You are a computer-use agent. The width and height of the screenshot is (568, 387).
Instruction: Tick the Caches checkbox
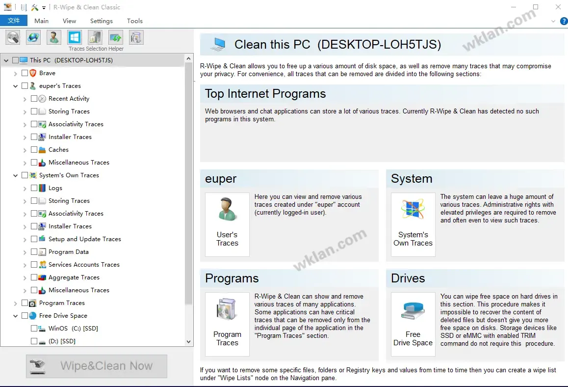pos(34,149)
